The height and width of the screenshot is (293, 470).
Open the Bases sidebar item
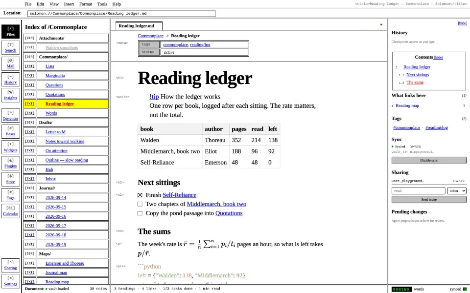[x=10, y=131]
